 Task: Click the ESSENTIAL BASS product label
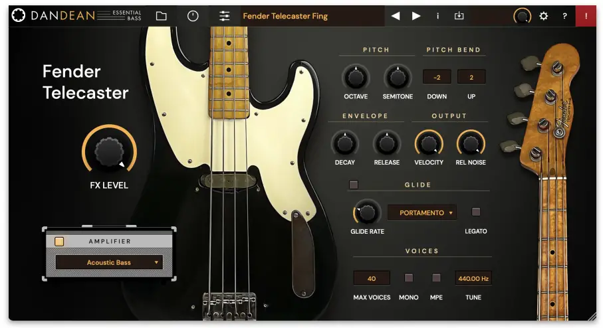[127, 15]
